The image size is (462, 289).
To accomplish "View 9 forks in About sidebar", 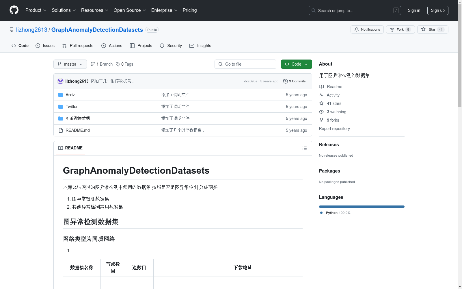I will [x=329, y=120].
